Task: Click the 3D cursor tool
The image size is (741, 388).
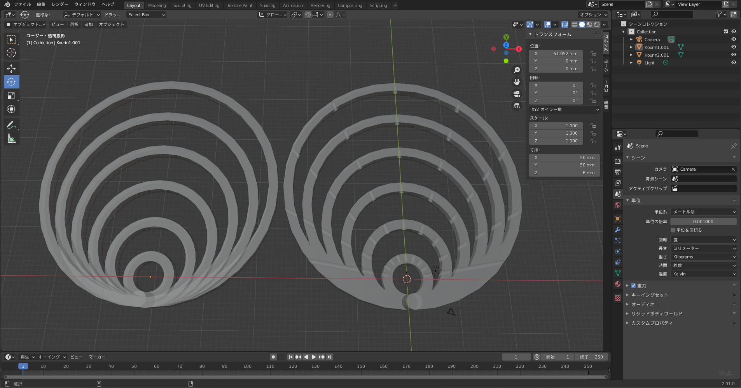Action: click(x=11, y=53)
